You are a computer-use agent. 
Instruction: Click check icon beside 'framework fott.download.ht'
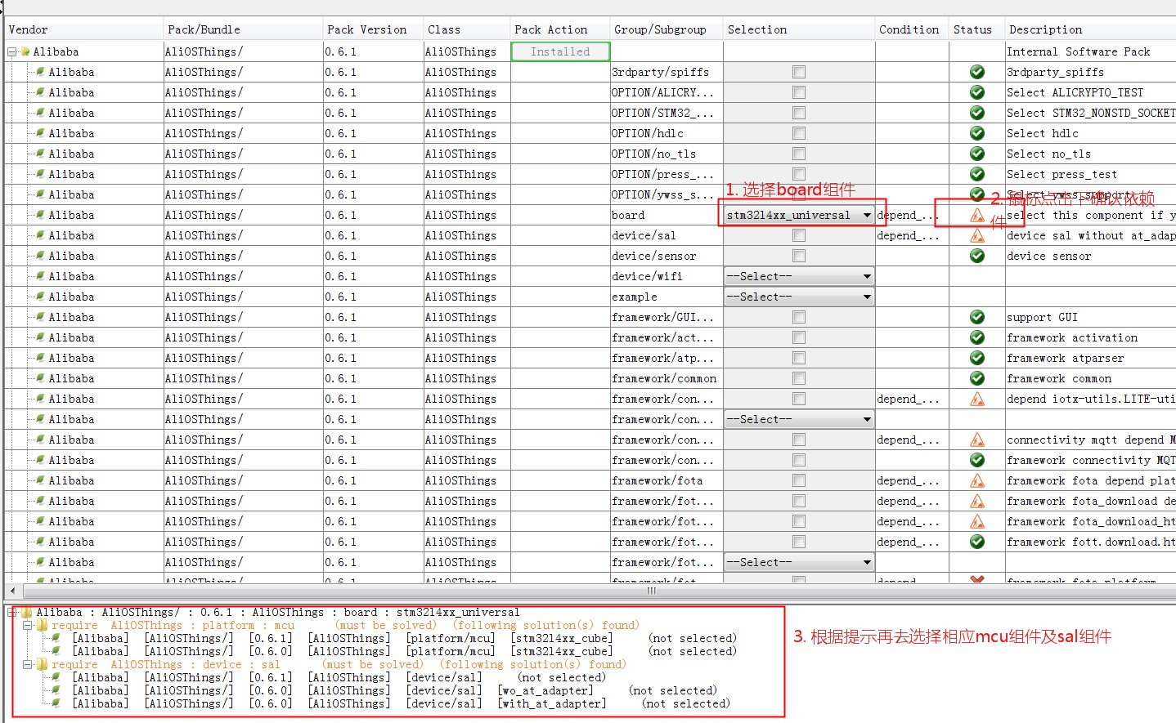click(x=976, y=542)
